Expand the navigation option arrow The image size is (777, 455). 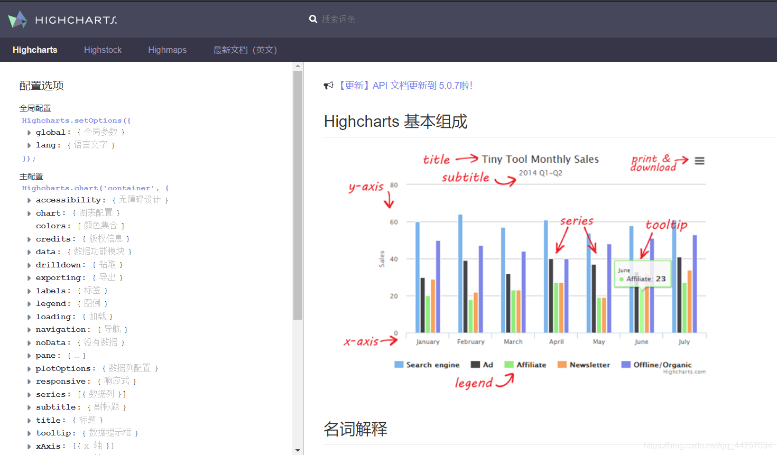tap(29, 330)
